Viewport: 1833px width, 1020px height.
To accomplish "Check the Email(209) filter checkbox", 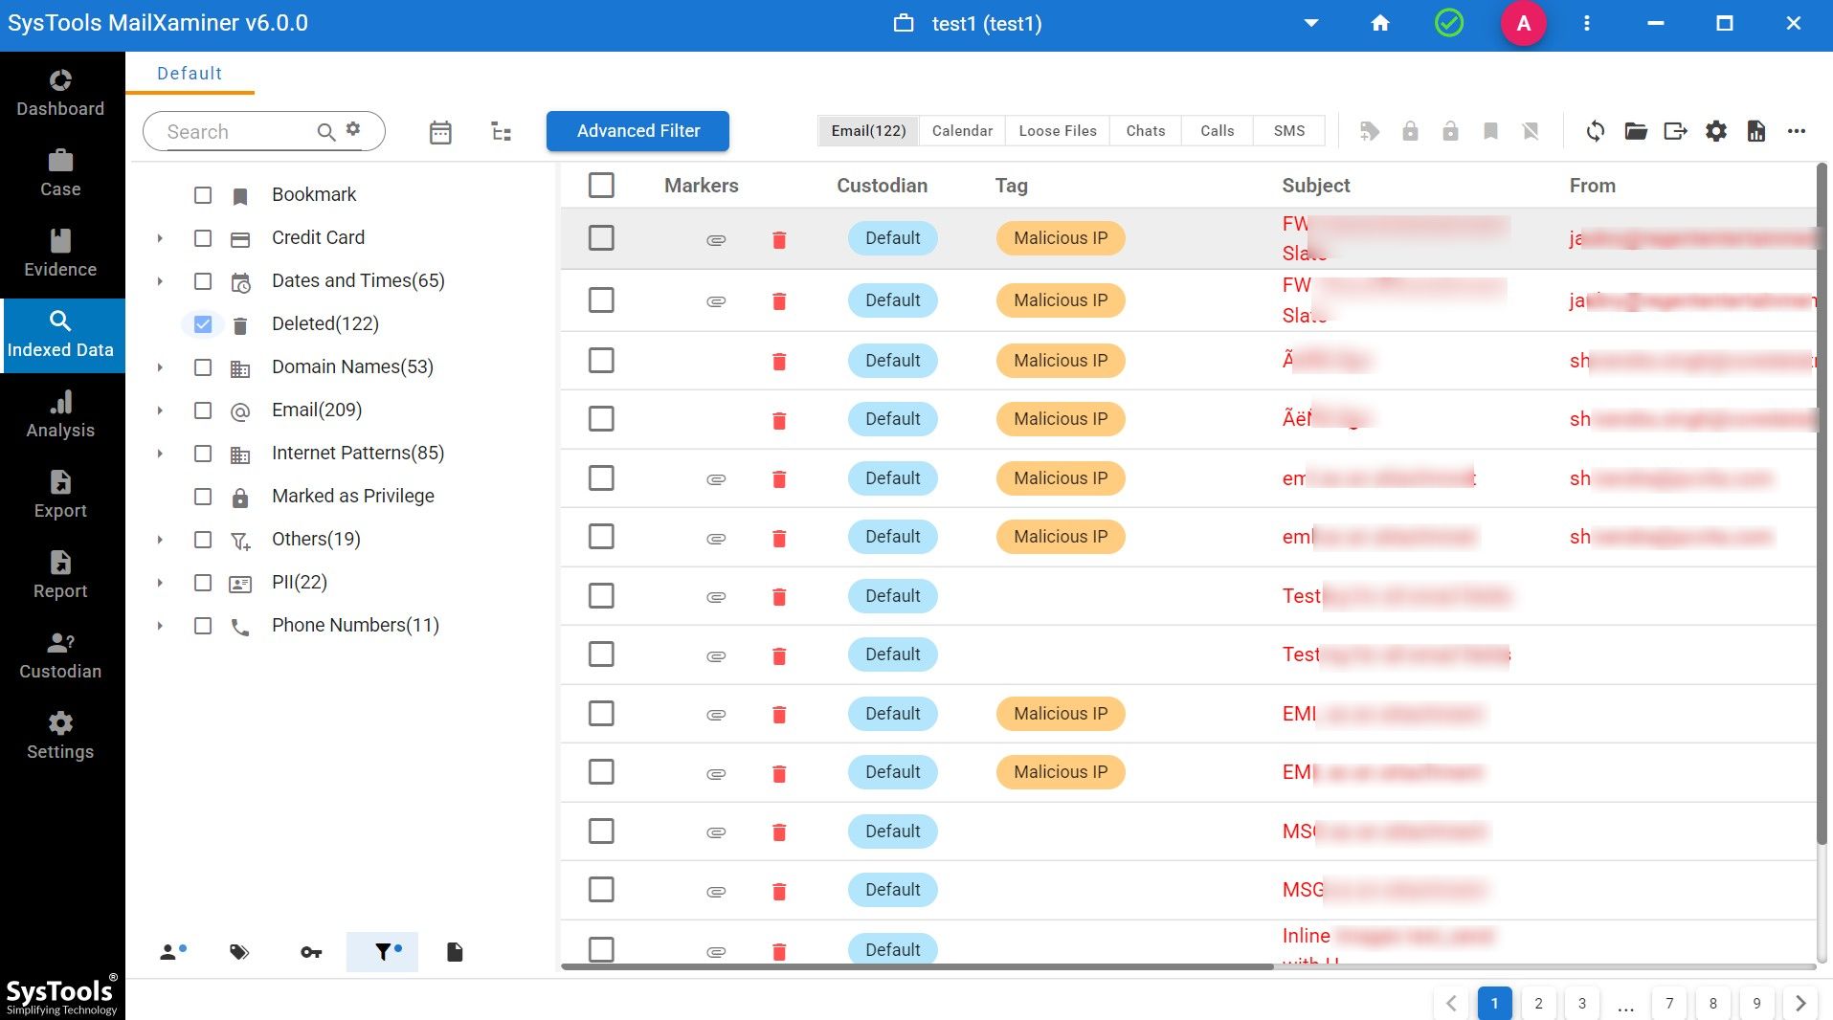I will tap(203, 410).
